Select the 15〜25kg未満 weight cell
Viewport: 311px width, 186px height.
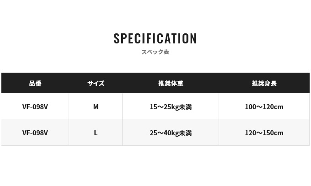(171, 107)
